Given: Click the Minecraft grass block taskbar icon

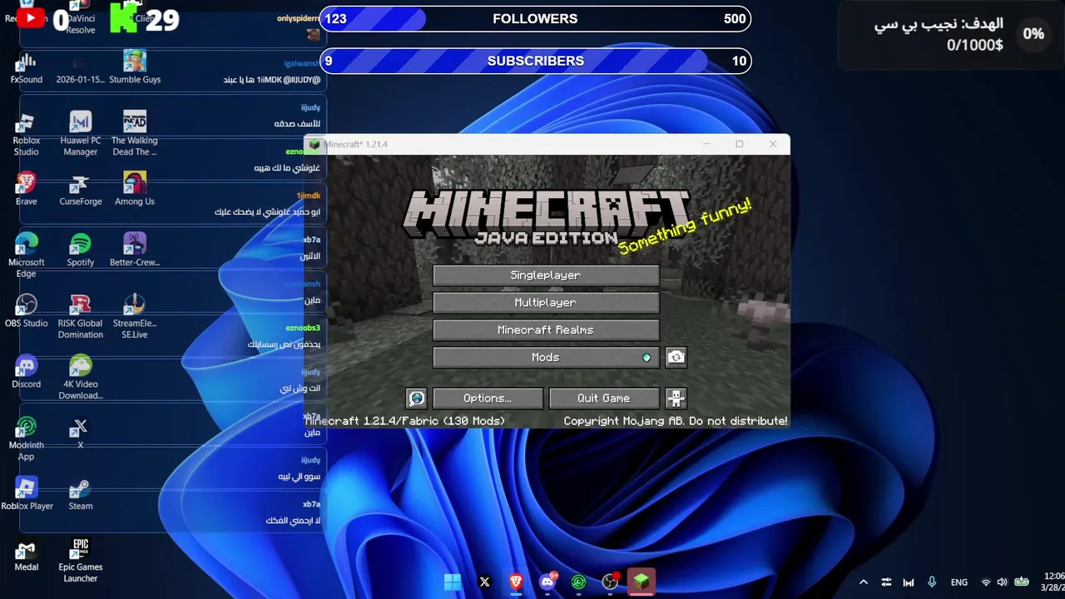Looking at the screenshot, I should point(641,582).
